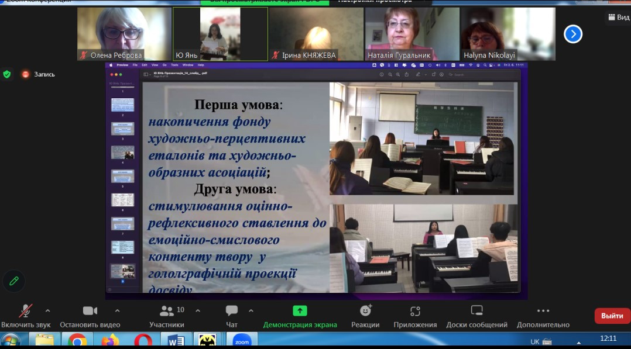Open Tools menu in shared Preview window

pos(174,65)
